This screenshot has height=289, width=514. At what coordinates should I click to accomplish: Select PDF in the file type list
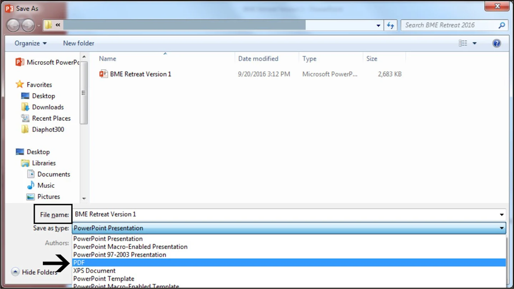click(289, 263)
